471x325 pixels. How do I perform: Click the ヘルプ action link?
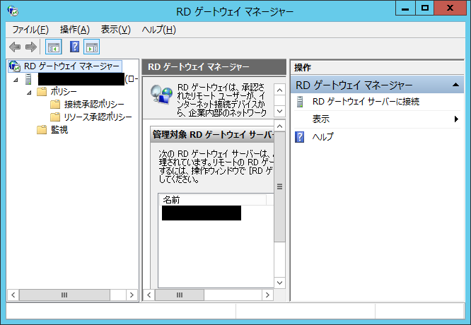coord(322,137)
